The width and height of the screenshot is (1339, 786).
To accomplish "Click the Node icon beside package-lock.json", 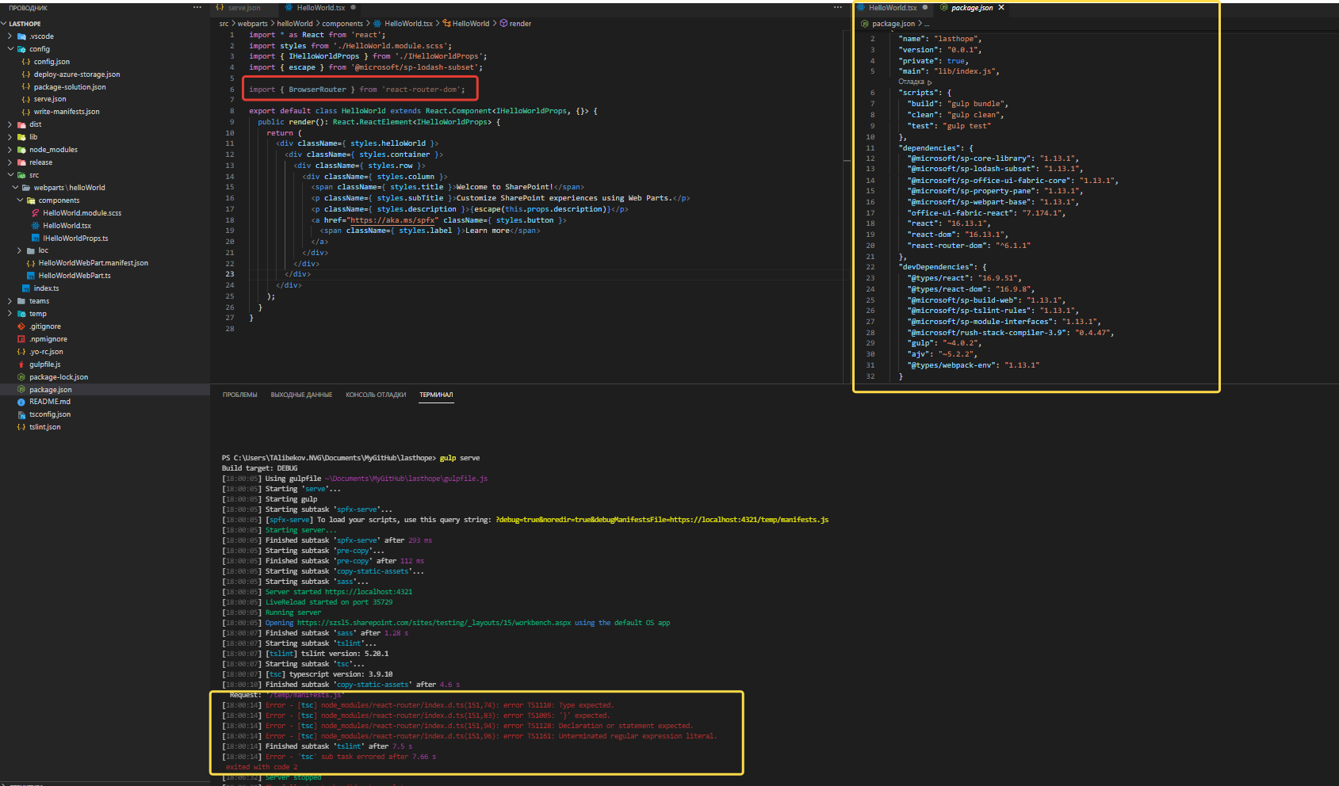I will (21, 377).
